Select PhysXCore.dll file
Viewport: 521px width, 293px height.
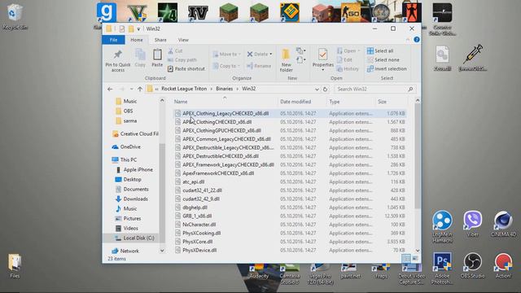point(197,242)
